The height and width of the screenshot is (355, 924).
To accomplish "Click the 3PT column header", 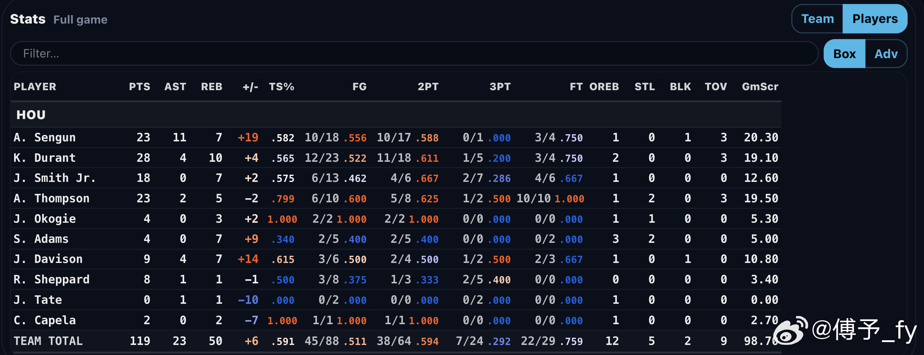I will 500,86.
